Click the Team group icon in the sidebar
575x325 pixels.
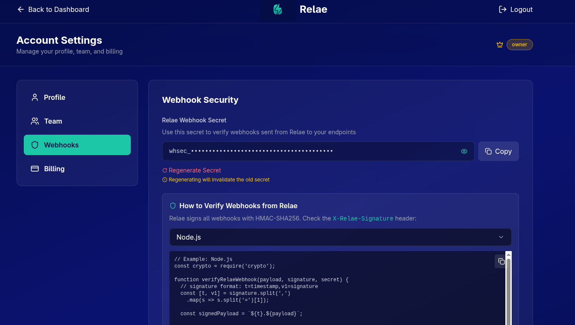click(x=34, y=121)
